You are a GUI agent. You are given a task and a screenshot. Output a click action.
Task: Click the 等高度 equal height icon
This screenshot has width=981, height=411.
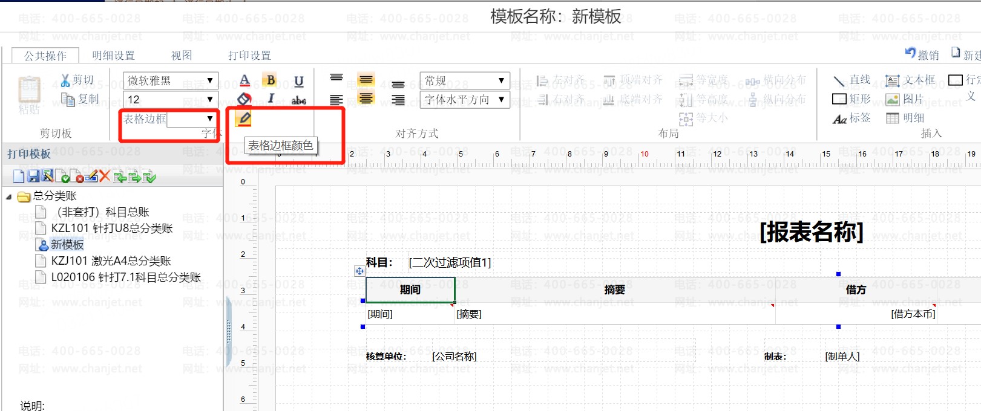686,99
